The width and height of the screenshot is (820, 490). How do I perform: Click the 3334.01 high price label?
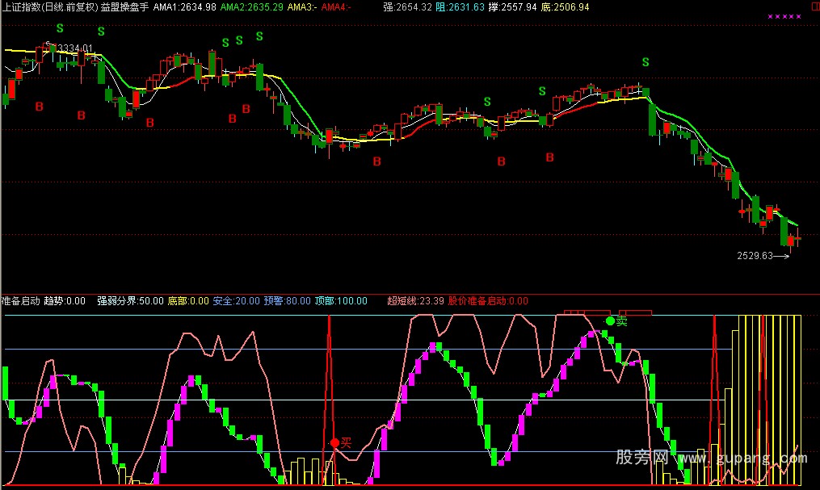(x=68, y=48)
